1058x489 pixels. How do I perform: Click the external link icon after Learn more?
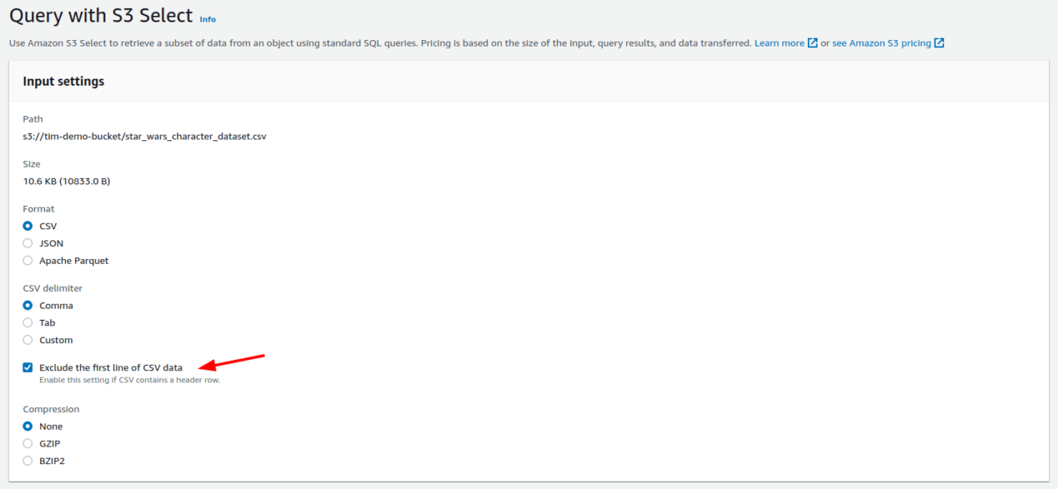click(x=814, y=42)
